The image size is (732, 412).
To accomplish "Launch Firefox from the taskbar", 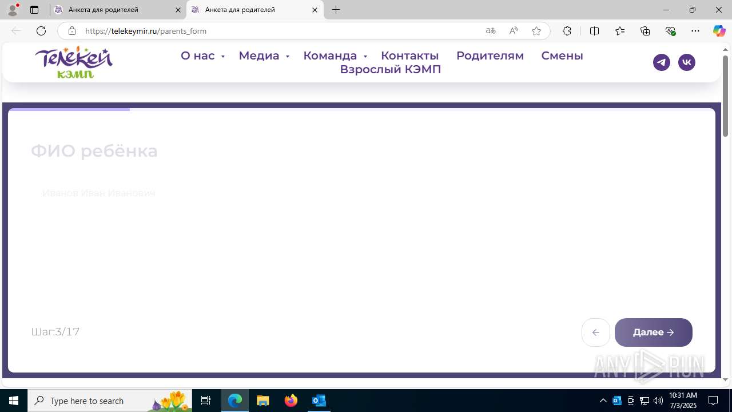I will tap(291, 401).
